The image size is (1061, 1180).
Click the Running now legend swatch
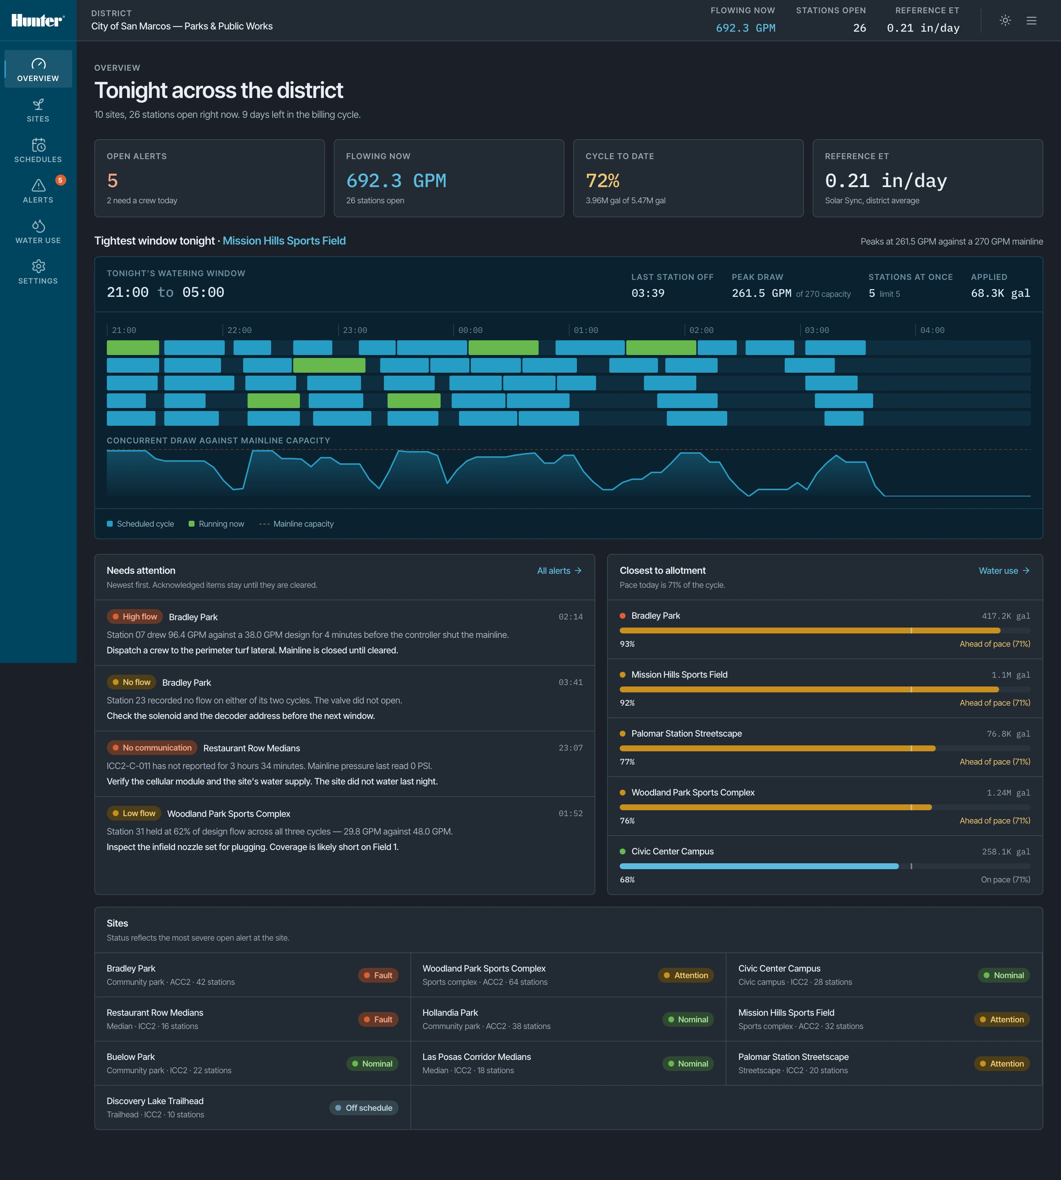tap(191, 524)
